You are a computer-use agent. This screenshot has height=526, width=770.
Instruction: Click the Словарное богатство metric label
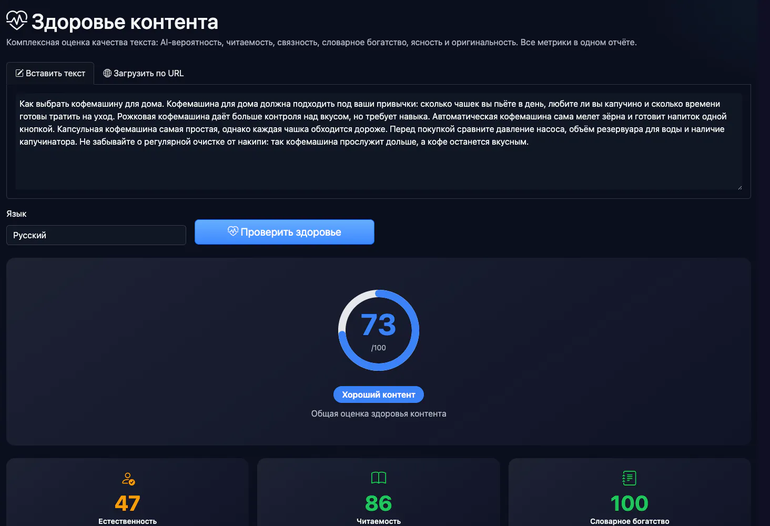click(630, 521)
